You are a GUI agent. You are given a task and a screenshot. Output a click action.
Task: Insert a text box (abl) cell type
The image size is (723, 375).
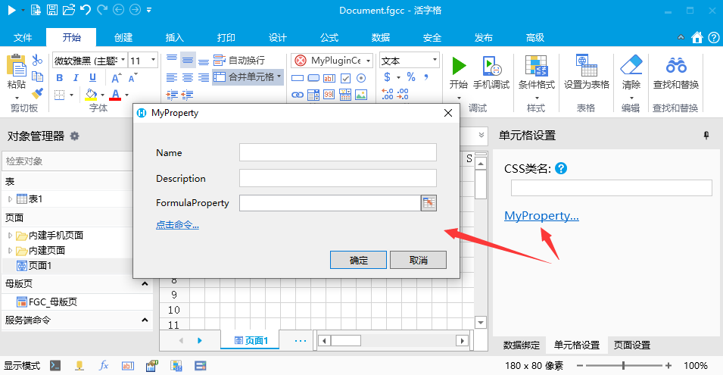coord(329,78)
